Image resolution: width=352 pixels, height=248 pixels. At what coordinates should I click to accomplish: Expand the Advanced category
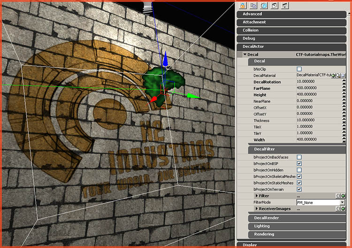coord(291,14)
